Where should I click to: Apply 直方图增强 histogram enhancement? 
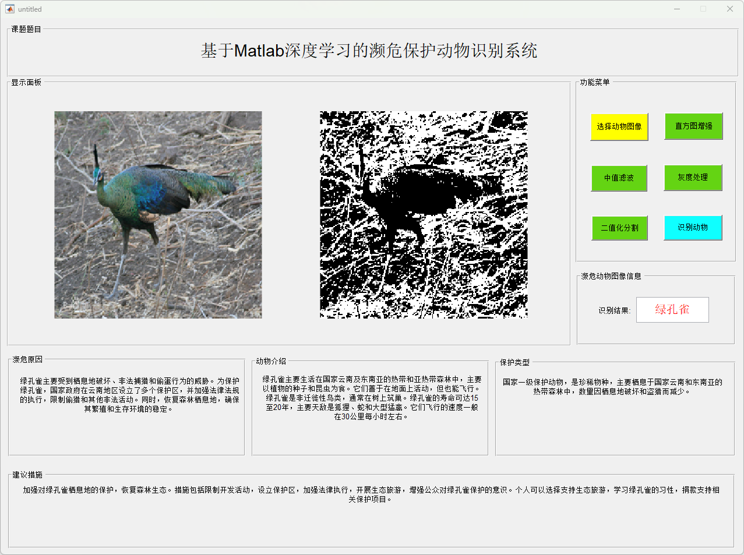click(x=693, y=126)
